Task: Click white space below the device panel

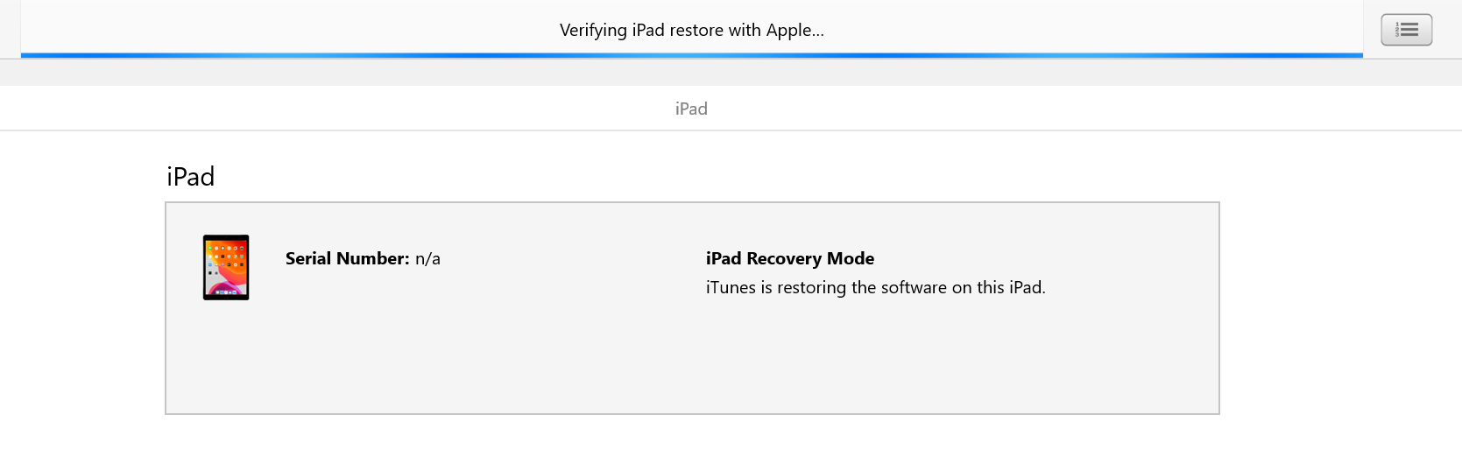Action: pos(692,439)
